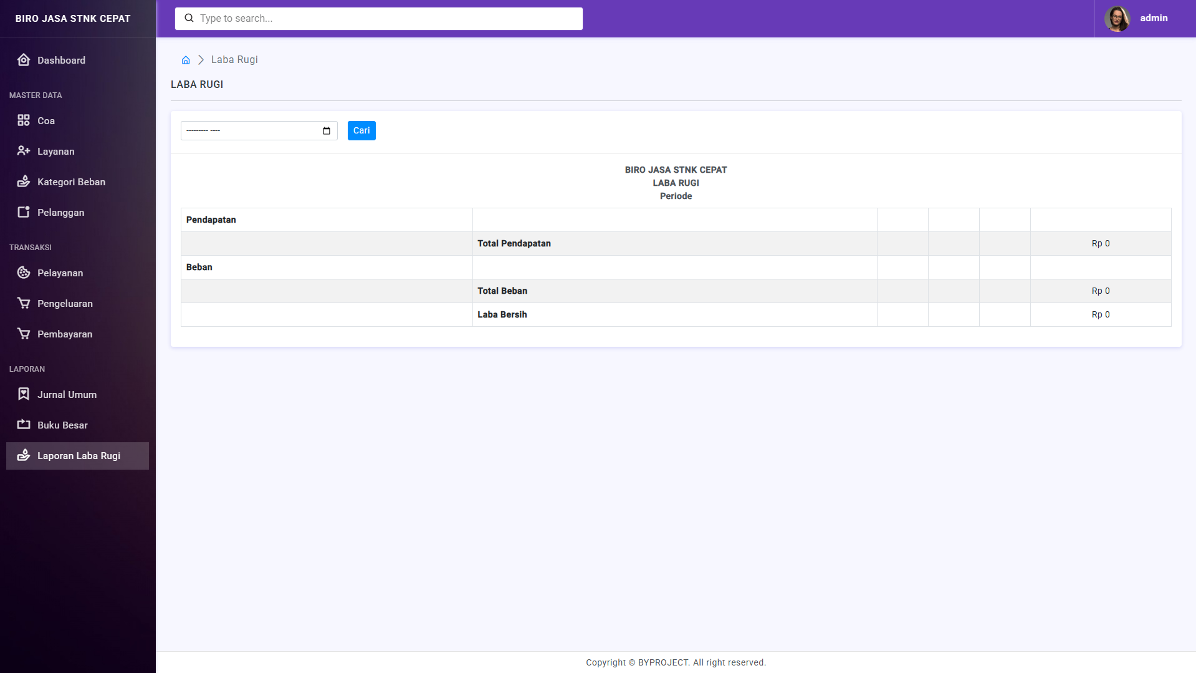The image size is (1196, 673).
Task: Click the Layanan add-user icon
Action: click(24, 151)
